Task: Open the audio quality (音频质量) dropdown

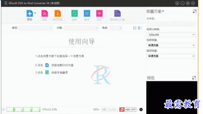Action: coord(171,56)
